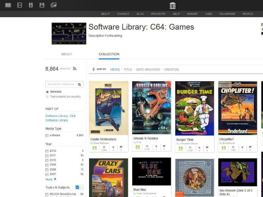Viewport: 263px width, 197px height.
Task: Click the software icon on Ghosts 'n Goblins card
Action: pos(138,147)
